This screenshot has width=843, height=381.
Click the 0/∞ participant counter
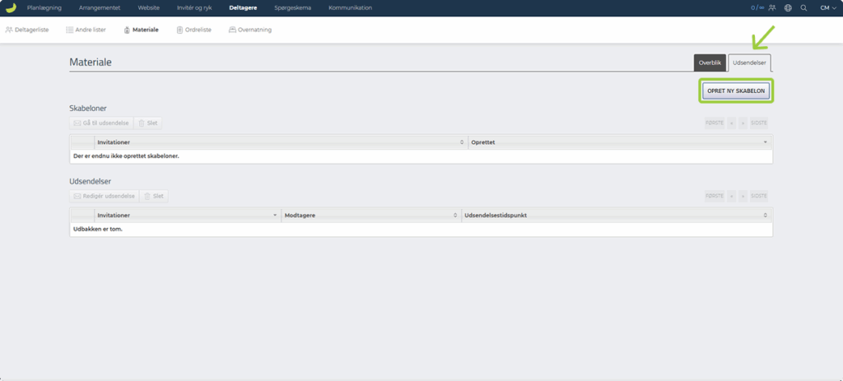pos(757,8)
